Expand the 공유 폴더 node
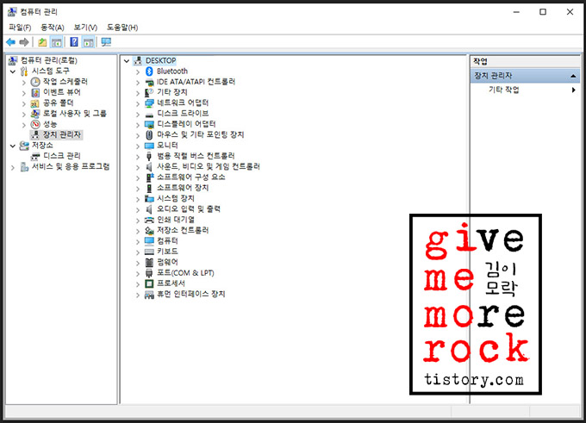This screenshot has width=586, height=423. tap(24, 103)
